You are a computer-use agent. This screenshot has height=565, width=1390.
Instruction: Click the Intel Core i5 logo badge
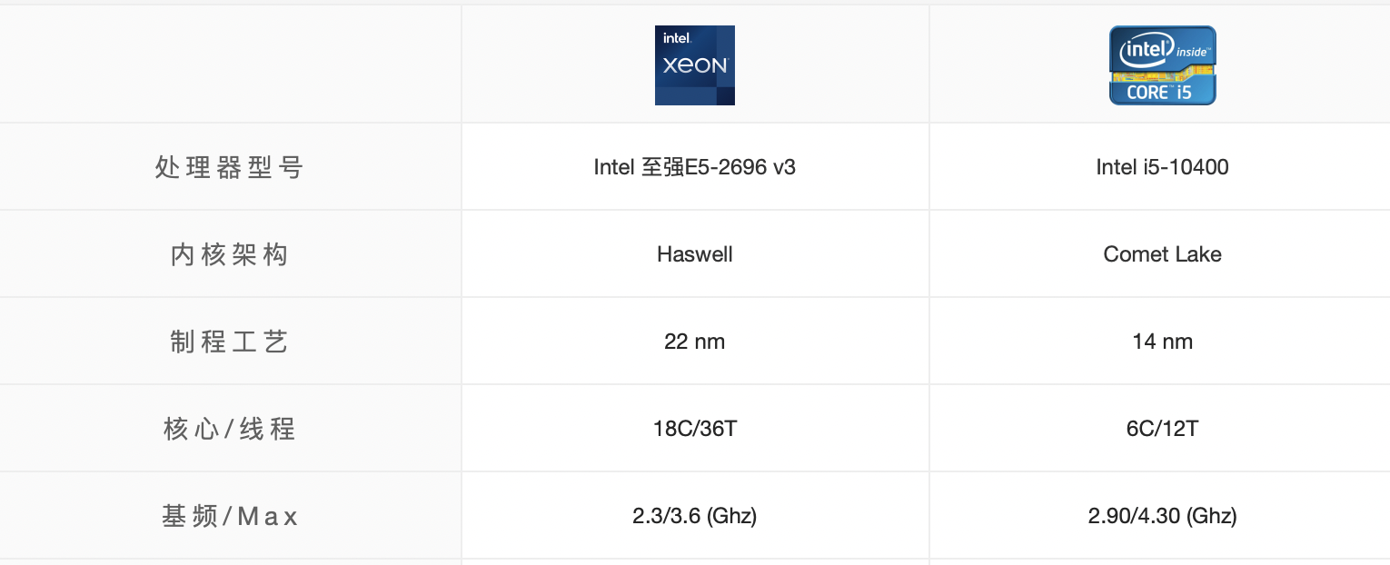pos(1162,65)
